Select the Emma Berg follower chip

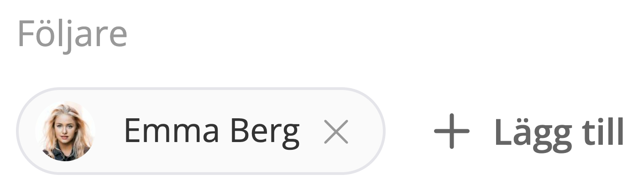(201, 131)
